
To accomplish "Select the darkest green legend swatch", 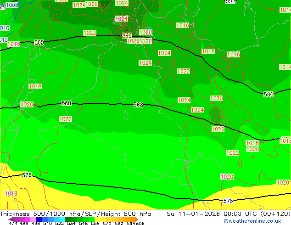I will [68, 219].
